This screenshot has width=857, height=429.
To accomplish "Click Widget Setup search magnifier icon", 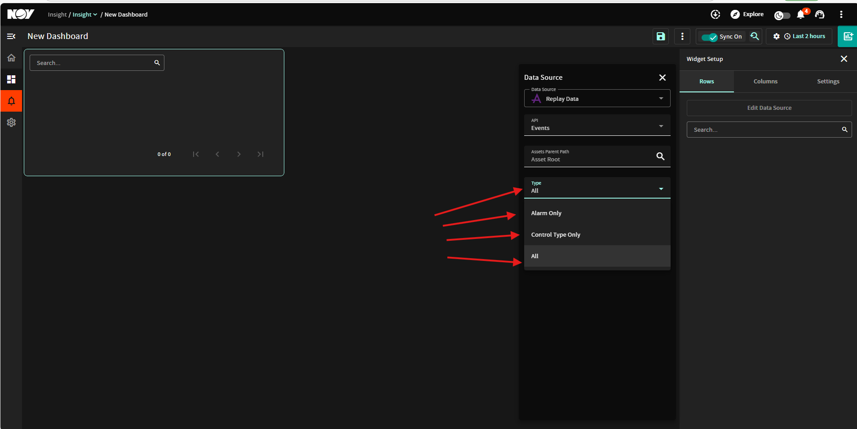I will (844, 130).
